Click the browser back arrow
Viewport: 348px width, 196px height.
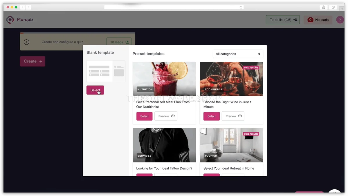(x=23, y=7)
